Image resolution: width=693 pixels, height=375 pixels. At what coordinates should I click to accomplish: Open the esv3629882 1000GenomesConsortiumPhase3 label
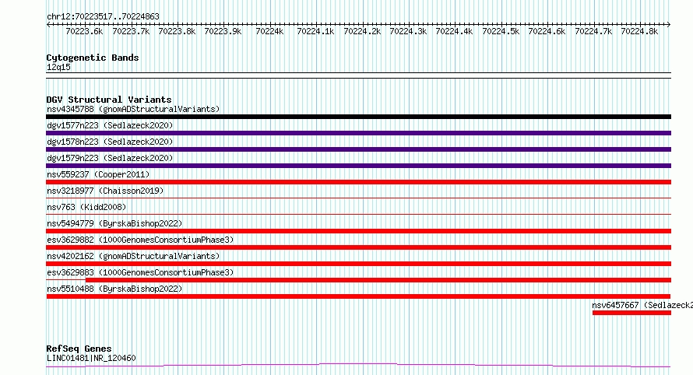click(x=140, y=240)
